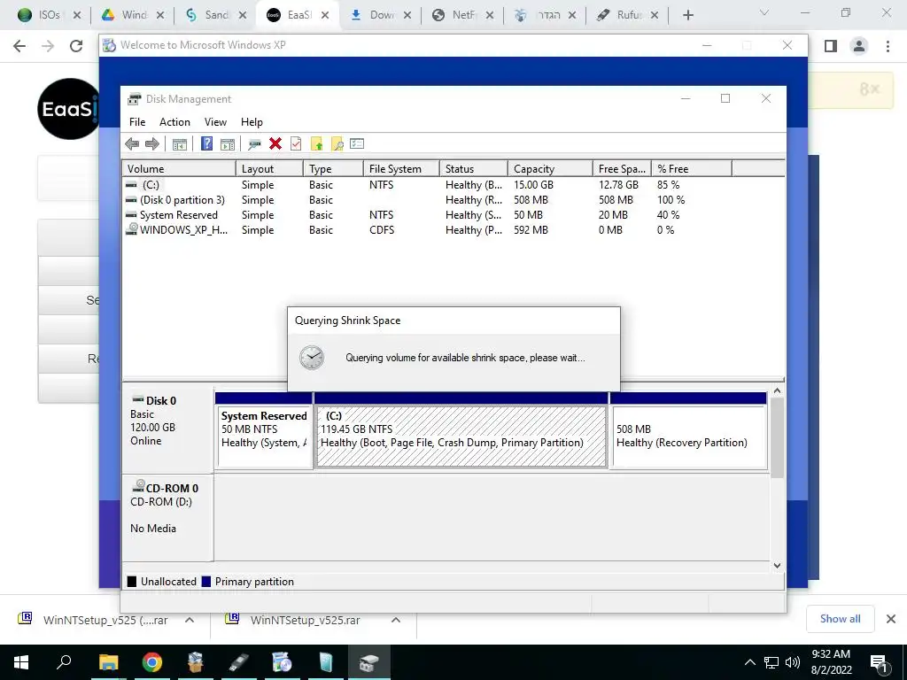The height and width of the screenshot is (680, 907).
Task: Open the Windows Start menu
Action: coord(21,662)
